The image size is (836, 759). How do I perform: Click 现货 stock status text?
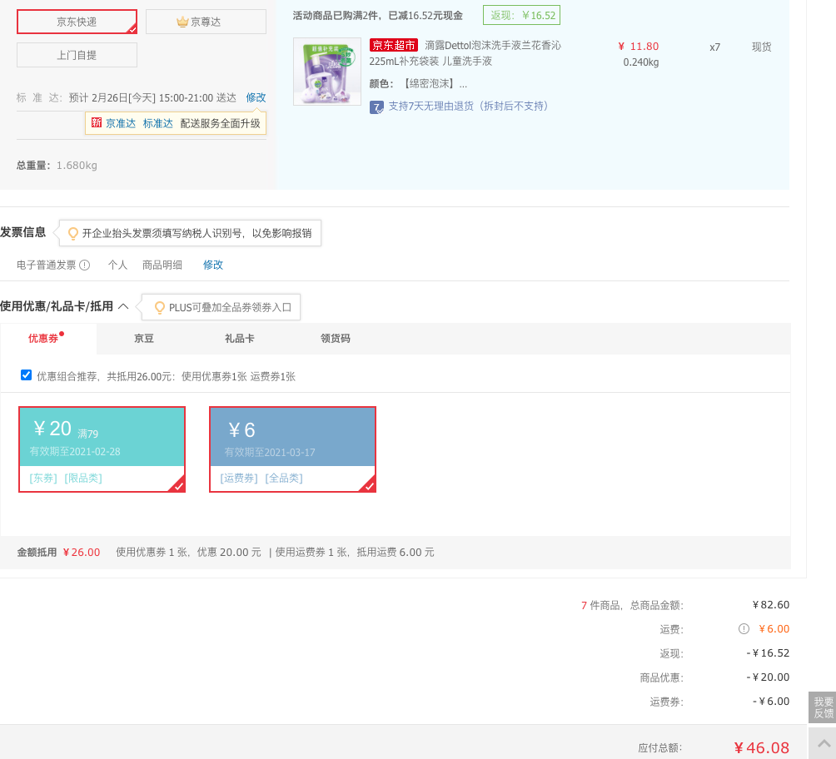tap(761, 47)
